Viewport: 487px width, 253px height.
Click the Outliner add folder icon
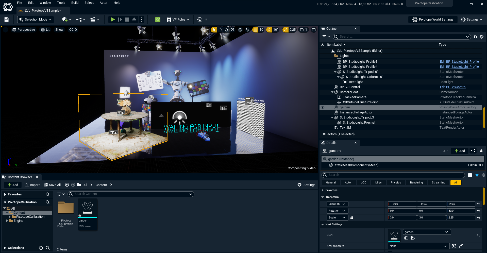tap(475, 37)
